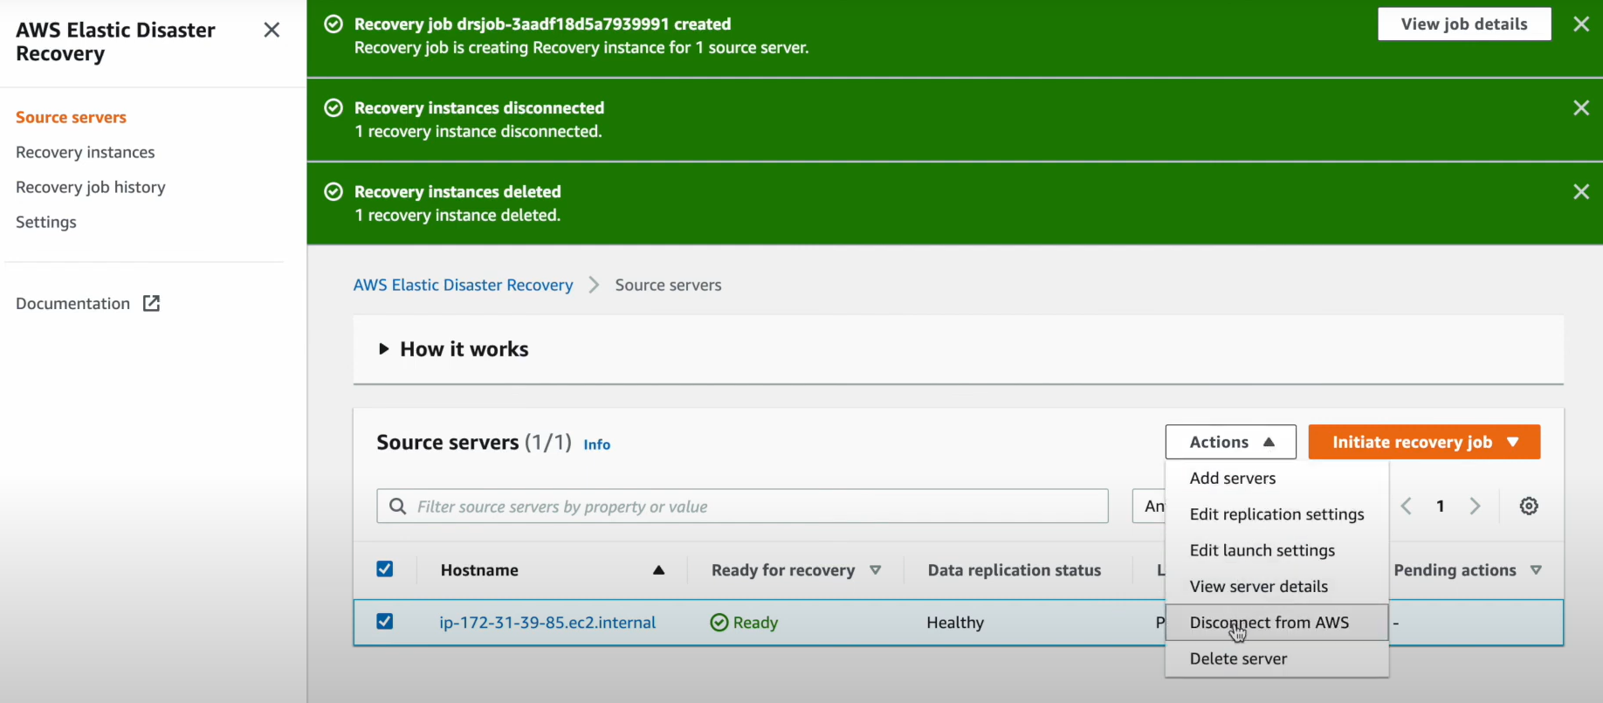1603x703 pixels.
Task: Click the Documentation external link icon
Action: pyautogui.click(x=151, y=303)
